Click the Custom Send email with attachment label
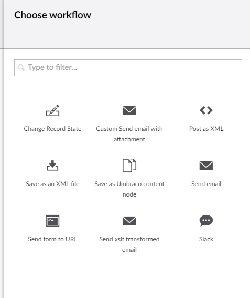Screen dimensions: 250x298 pos(129,134)
